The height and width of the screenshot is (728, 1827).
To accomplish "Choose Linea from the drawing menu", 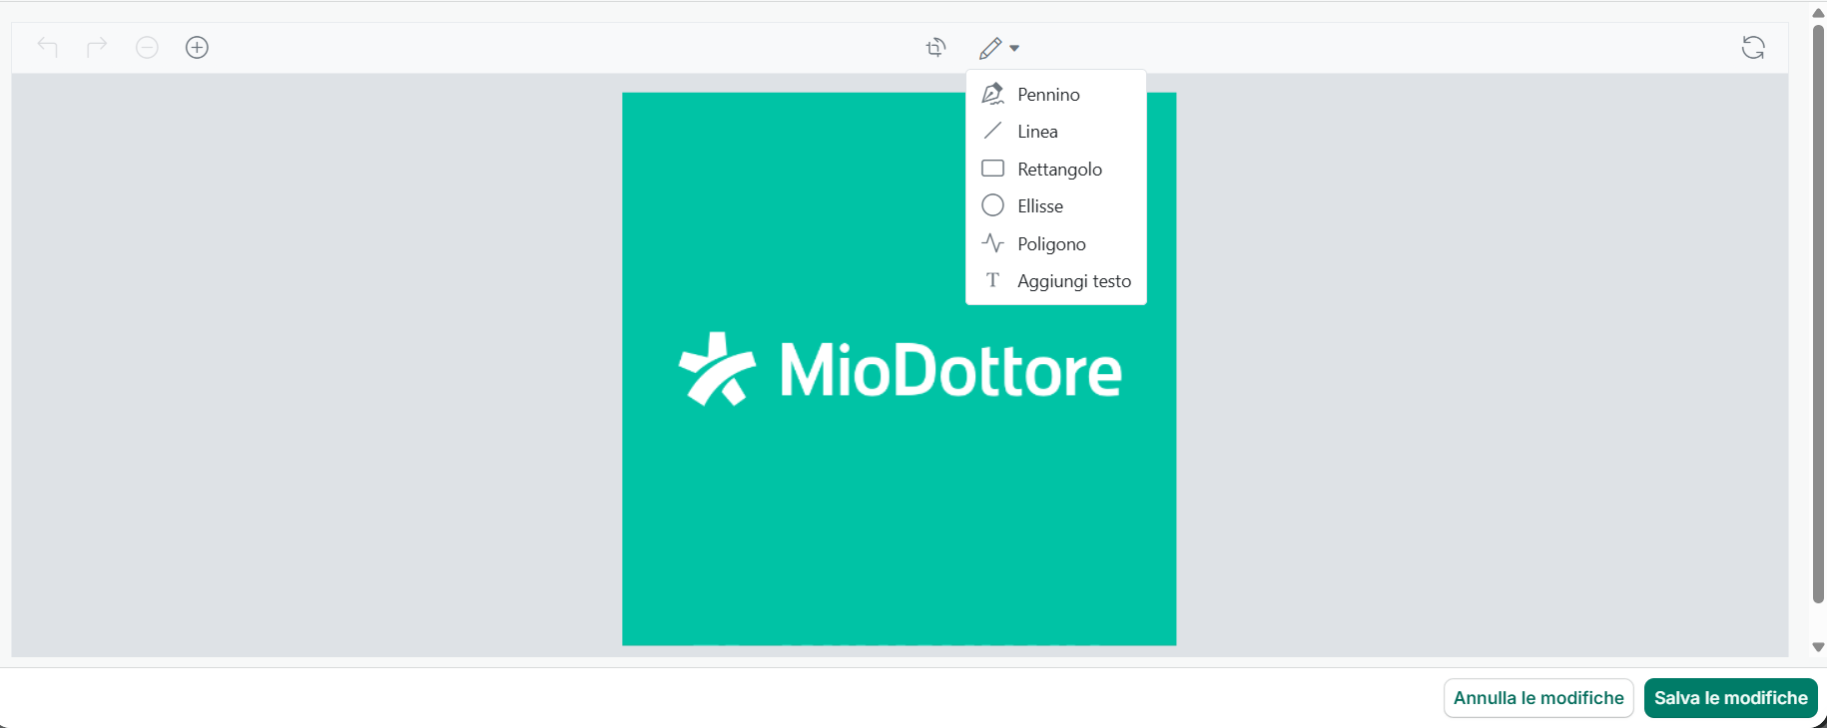I will point(1056,131).
